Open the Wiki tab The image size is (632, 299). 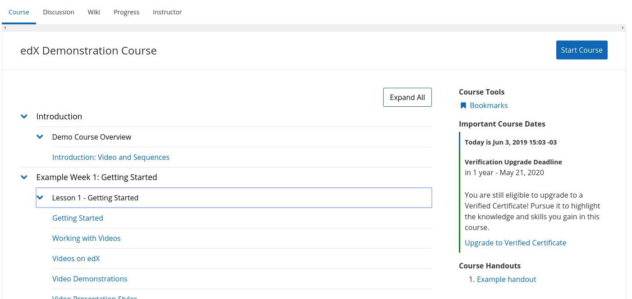tap(94, 12)
